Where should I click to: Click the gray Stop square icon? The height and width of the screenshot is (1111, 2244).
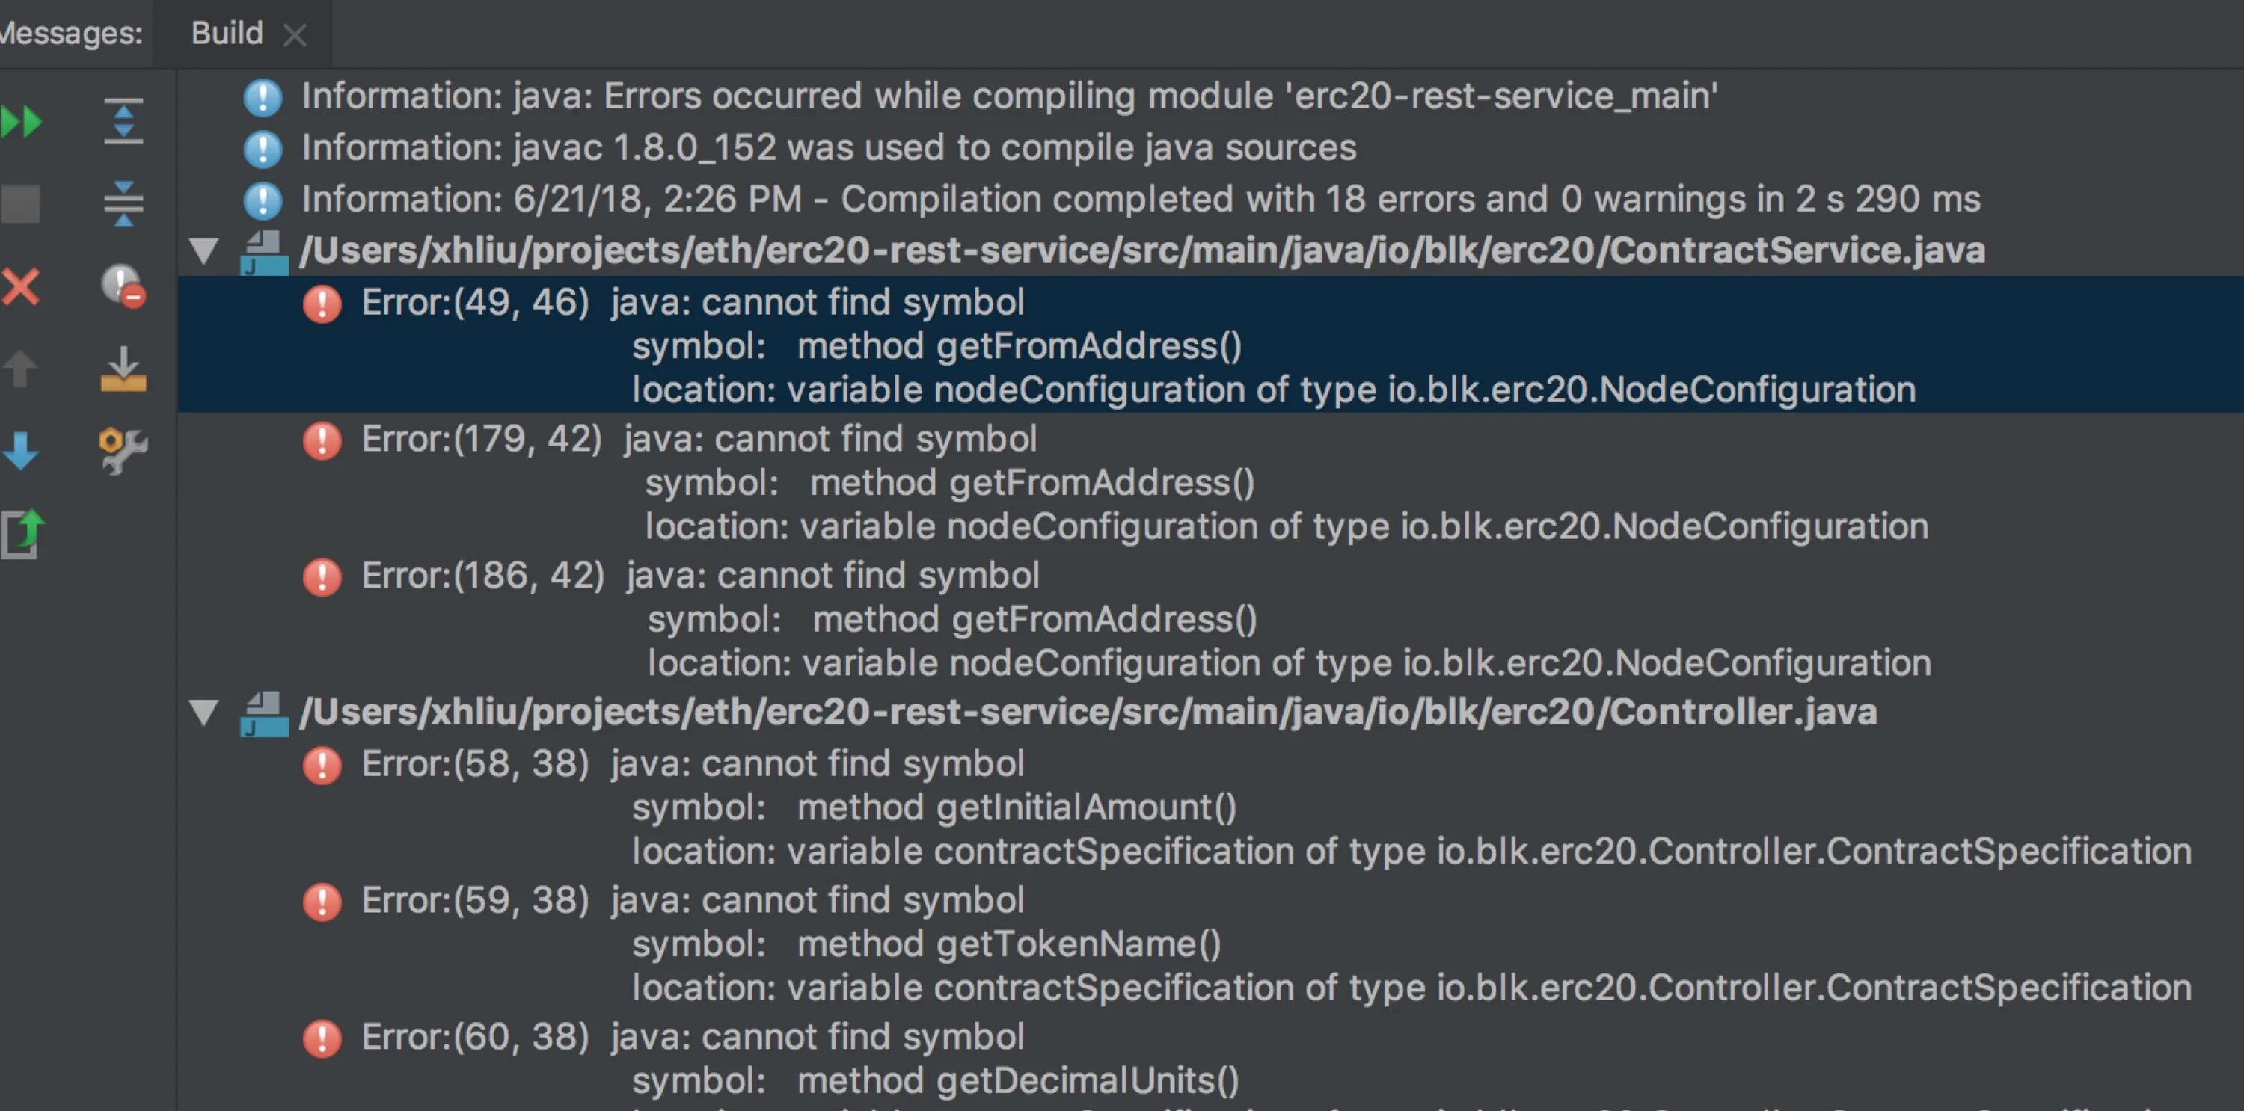(x=21, y=204)
